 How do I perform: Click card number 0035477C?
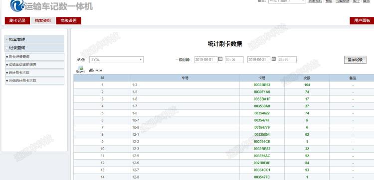point(262,177)
